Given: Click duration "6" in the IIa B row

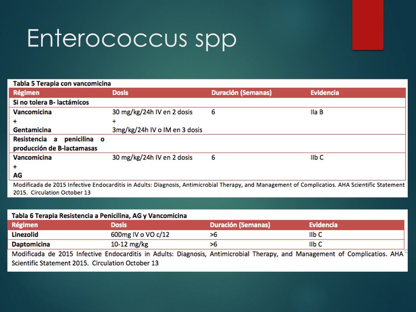Looking at the screenshot, I should tap(213, 112).
